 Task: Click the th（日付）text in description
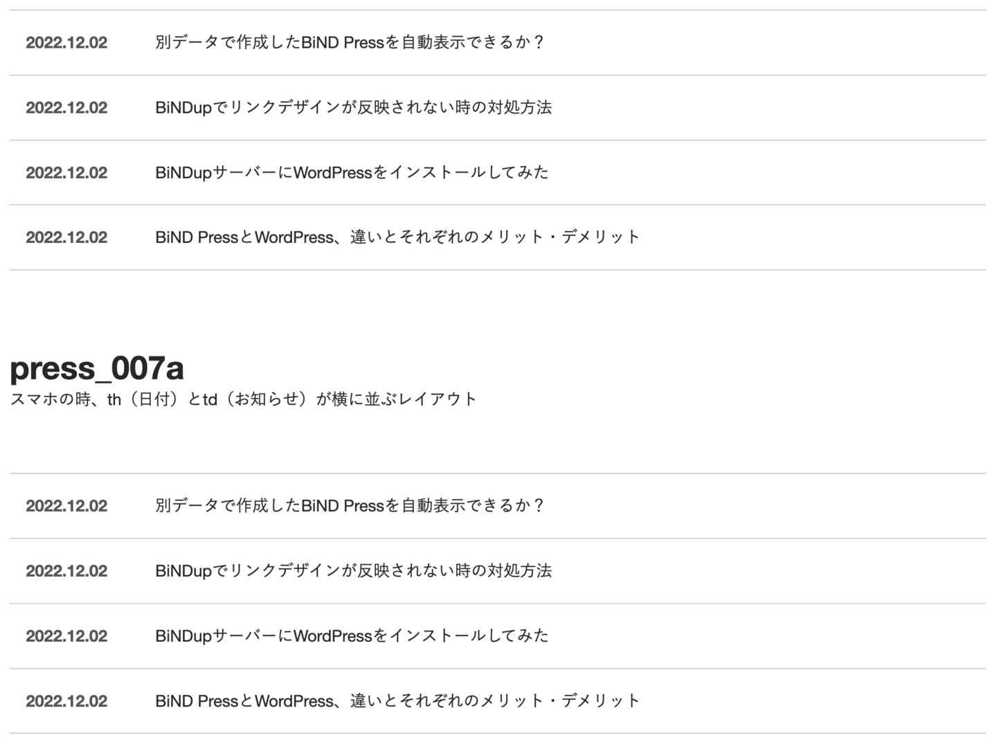146,399
